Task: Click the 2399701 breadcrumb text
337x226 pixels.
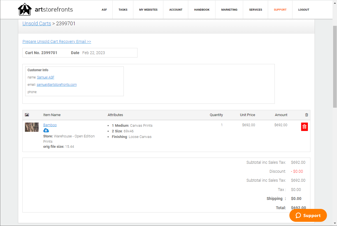Action: 66,24
